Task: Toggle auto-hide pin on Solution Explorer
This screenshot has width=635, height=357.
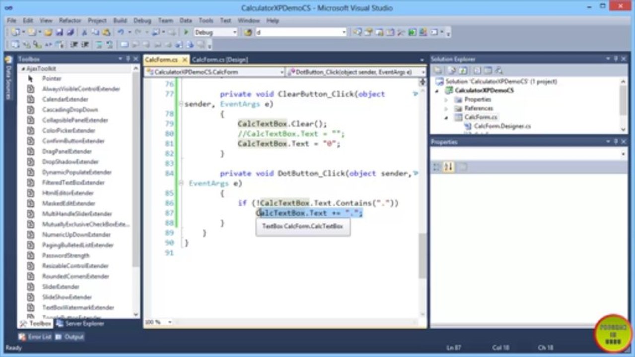Action: click(x=616, y=59)
